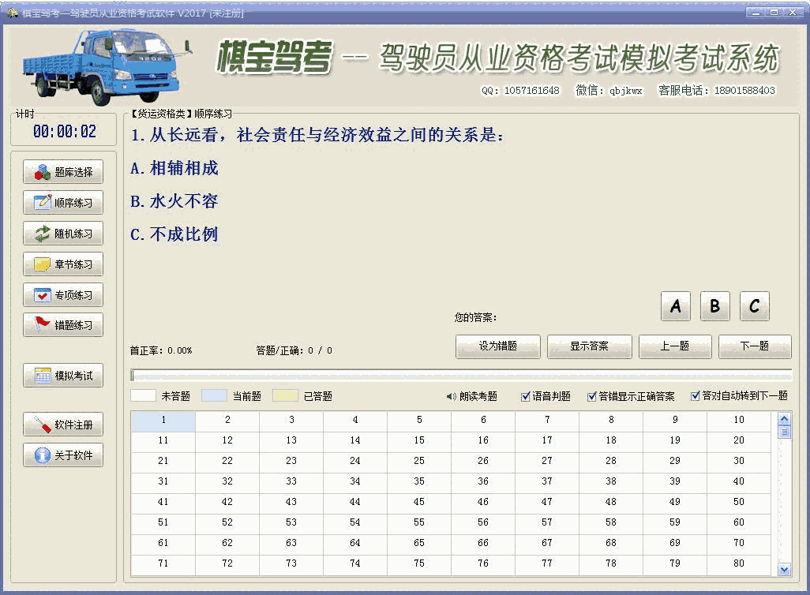810x595 pixels.
Task: Select 顺序练习 sequential practice mode
Action: coord(62,203)
